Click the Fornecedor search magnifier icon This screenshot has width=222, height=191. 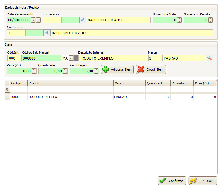[x=83, y=20]
